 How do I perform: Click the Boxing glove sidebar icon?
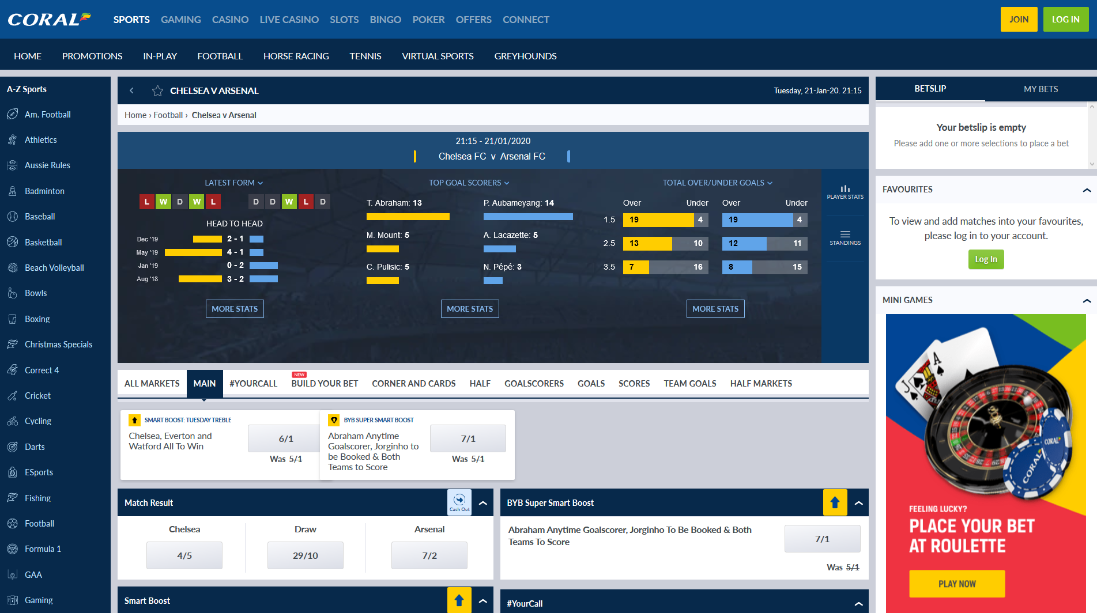[13, 319]
